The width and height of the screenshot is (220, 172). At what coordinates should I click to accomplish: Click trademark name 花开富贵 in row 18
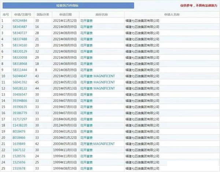click(x=87, y=126)
